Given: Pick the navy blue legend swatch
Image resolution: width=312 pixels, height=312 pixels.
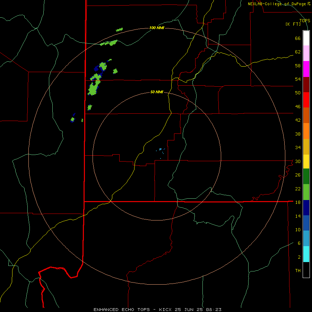Looking at the screenshot, I should click(x=306, y=208).
